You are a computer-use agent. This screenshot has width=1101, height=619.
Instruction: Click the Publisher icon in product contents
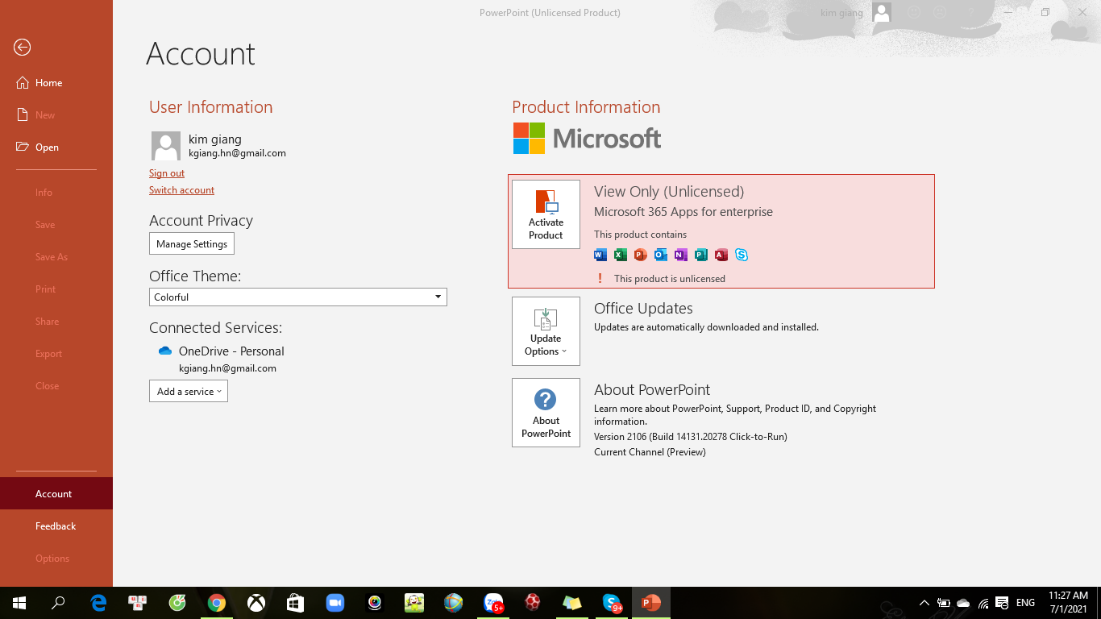[701, 255]
